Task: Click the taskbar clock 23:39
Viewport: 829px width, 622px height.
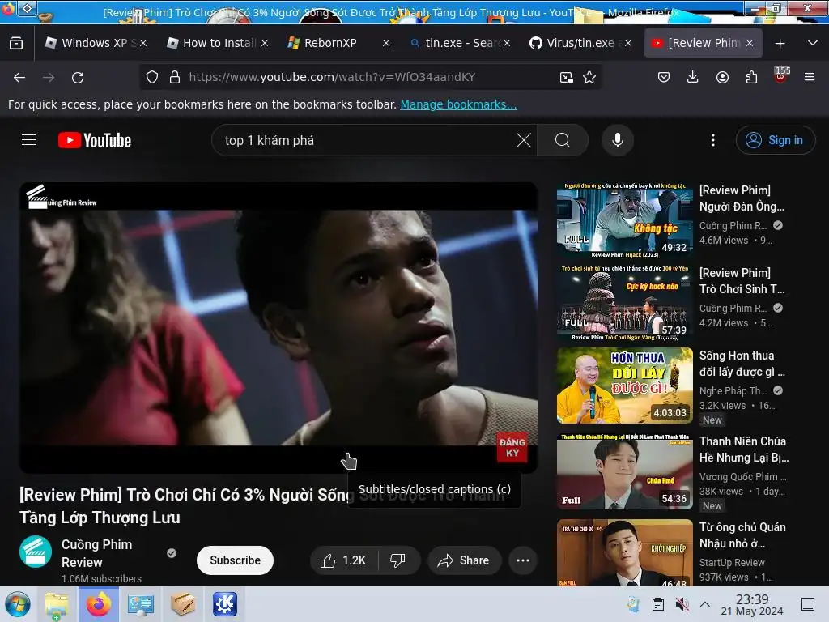Action: tap(752, 604)
